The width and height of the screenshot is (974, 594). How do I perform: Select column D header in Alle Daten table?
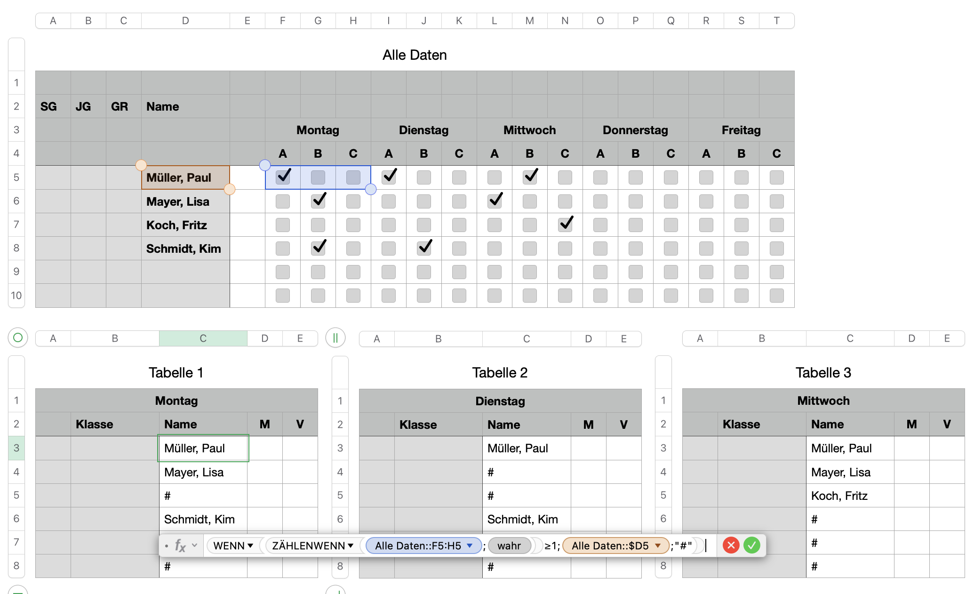point(185,21)
